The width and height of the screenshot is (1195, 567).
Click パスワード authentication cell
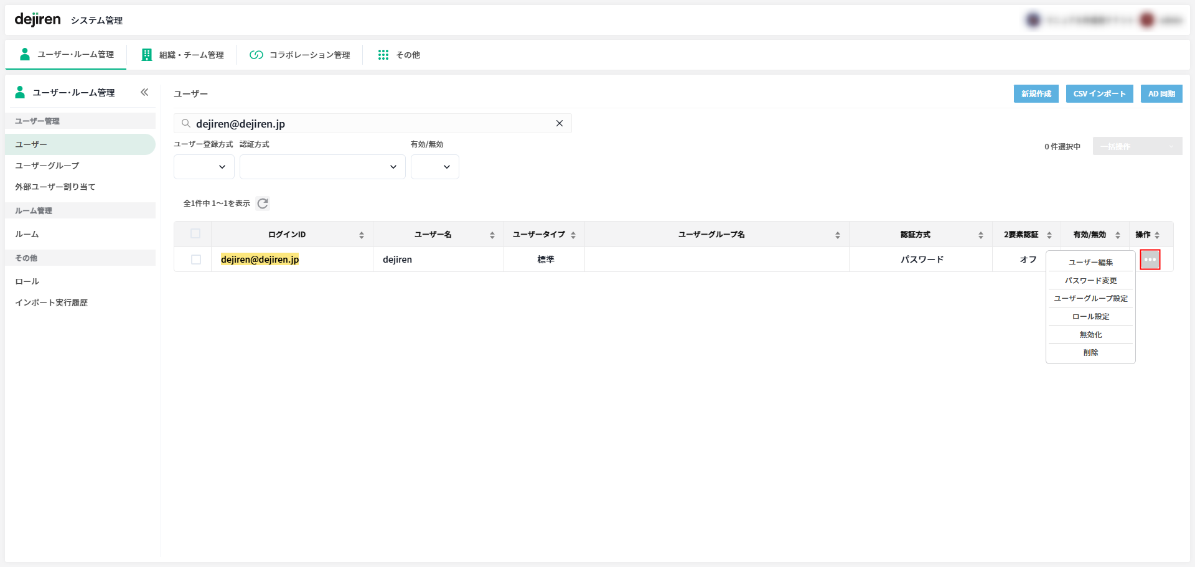(x=922, y=260)
